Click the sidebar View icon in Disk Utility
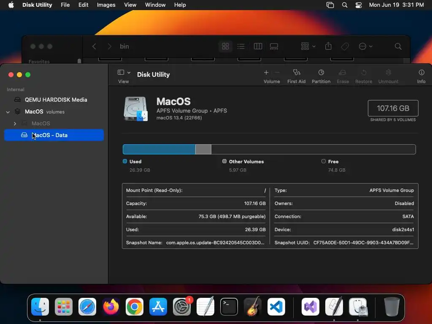Image resolution: width=432 pixels, height=324 pixels. click(121, 72)
